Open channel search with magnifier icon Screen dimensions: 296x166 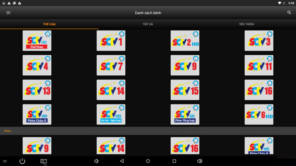[289, 13]
